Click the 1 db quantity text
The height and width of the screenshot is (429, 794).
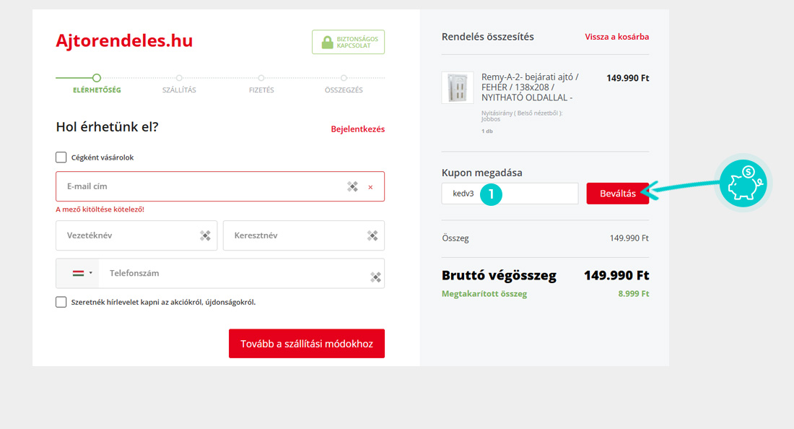[487, 131]
